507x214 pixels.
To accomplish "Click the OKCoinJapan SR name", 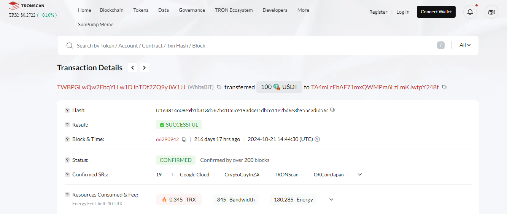I will pyautogui.click(x=329, y=175).
